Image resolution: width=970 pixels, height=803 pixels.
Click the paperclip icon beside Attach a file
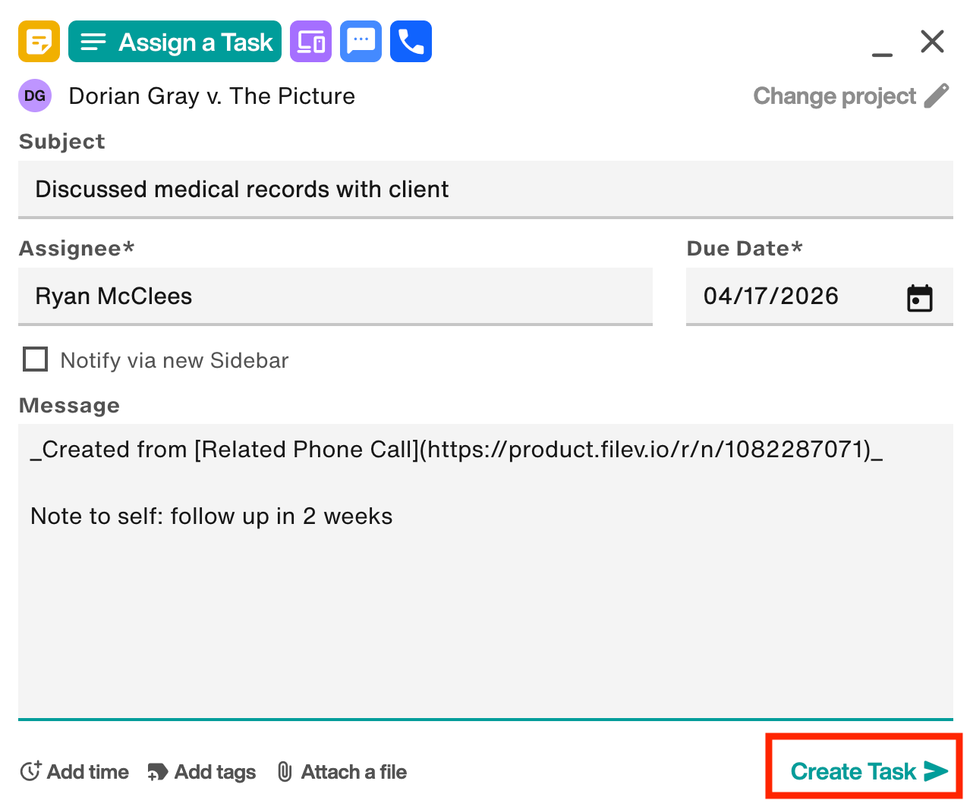point(285,772)
